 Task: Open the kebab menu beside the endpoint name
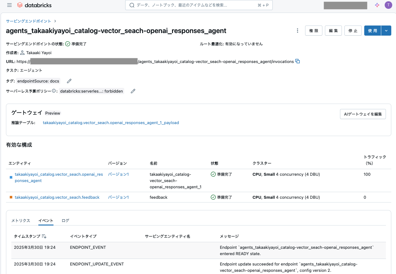(297, 31)
